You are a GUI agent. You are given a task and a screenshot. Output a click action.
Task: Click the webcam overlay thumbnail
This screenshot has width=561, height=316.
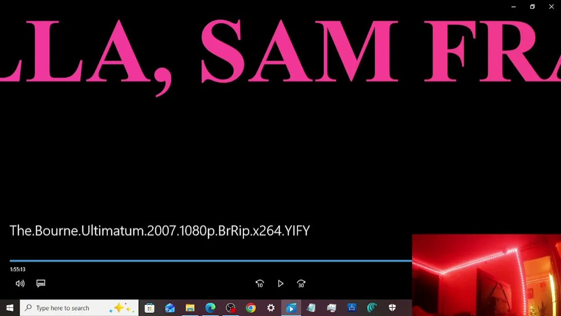point(486,275)
